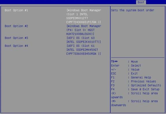166x114 pixels.
Task: Click the INTEL SSDPE2KX010T7 line
Action: [84, 42]
